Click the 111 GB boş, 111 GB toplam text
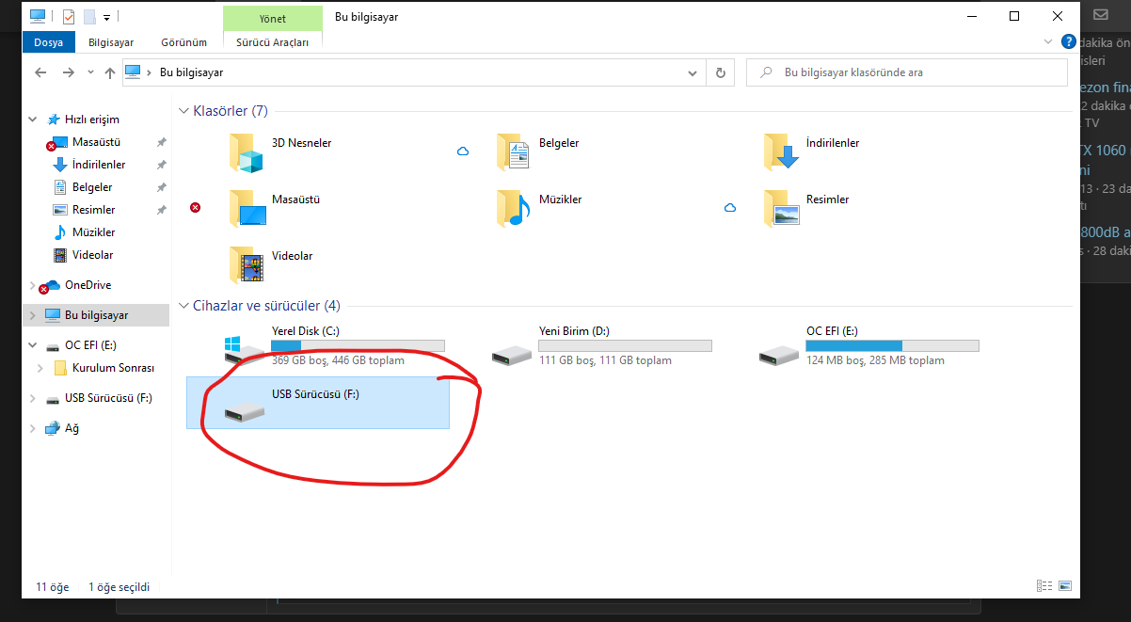 tap(605, 360)
